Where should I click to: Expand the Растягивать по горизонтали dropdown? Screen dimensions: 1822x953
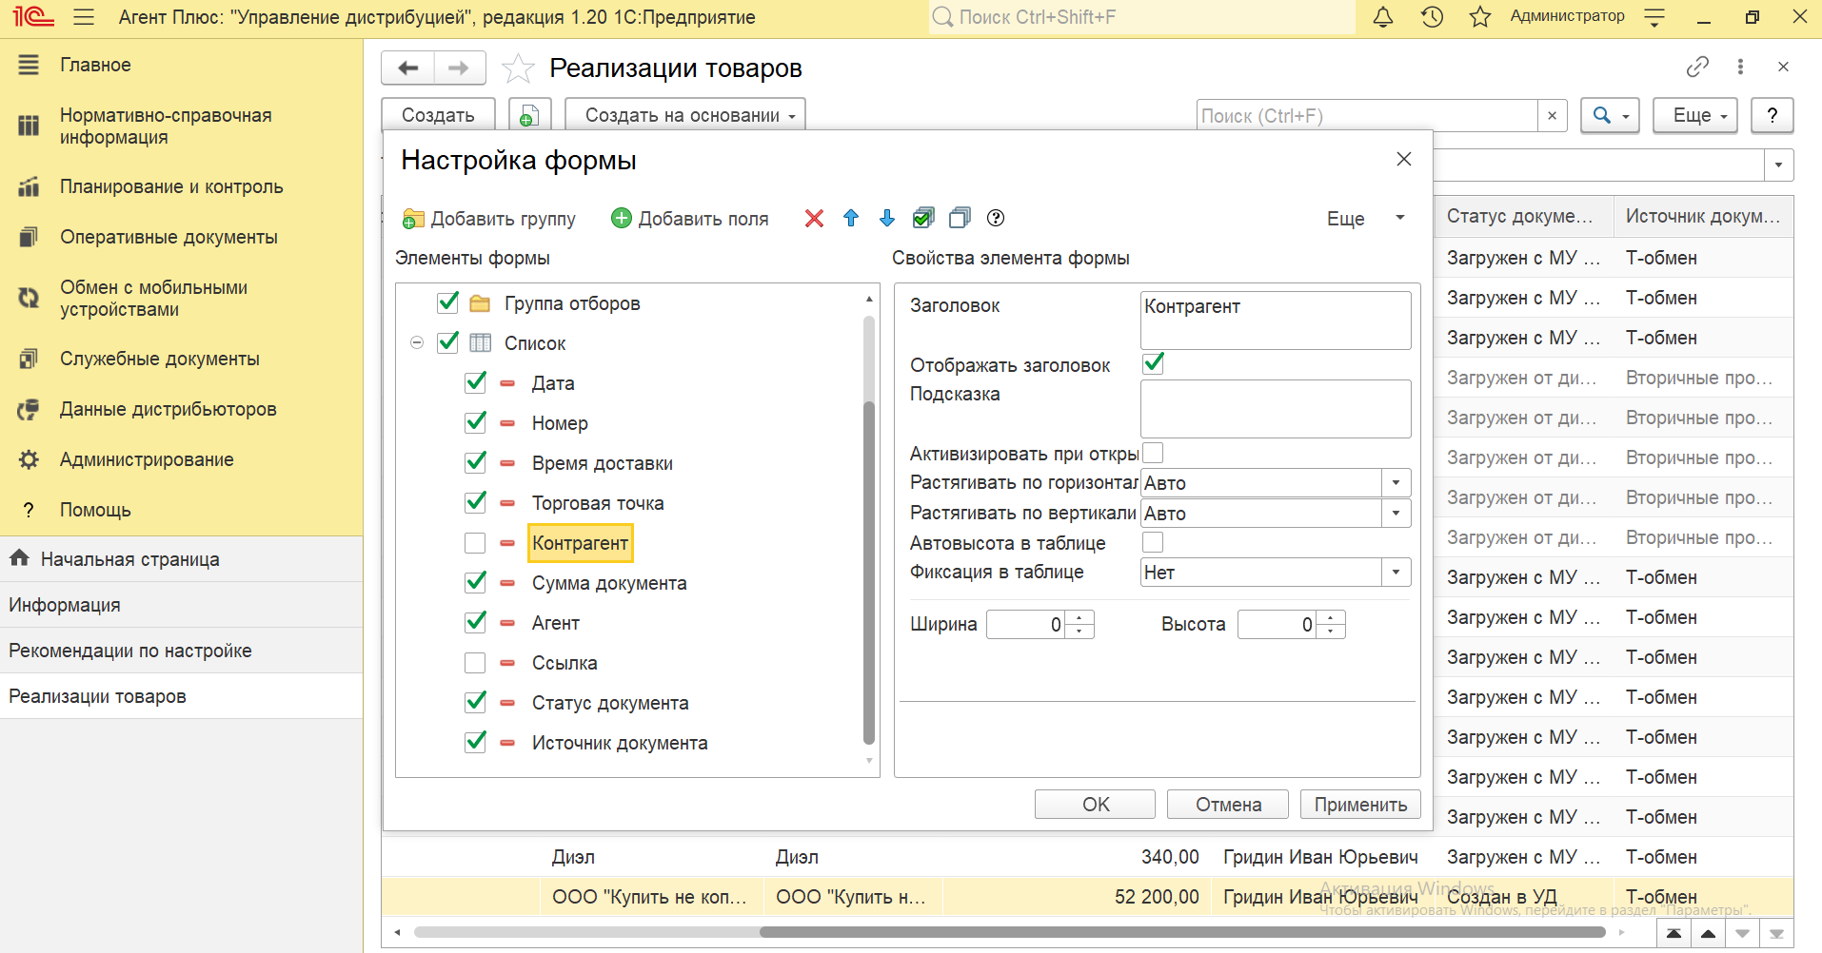point(1396,483)
